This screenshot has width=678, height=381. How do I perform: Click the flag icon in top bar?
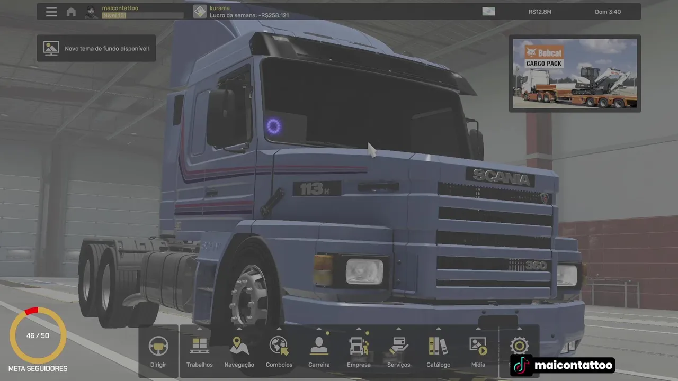click(x=488, y=11)
